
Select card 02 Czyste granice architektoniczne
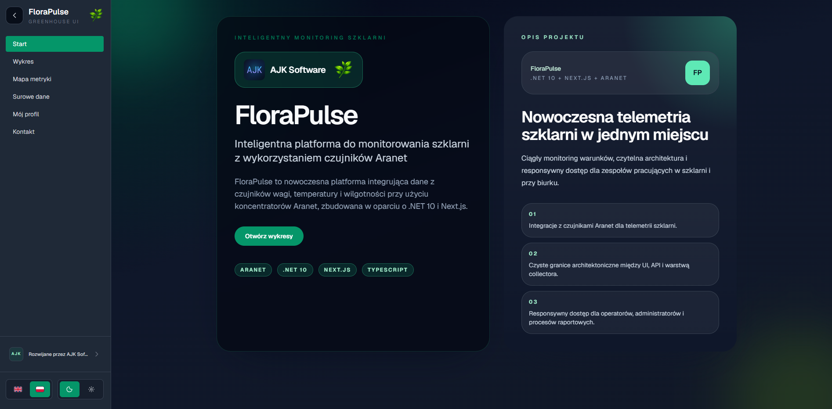click(620, 264)
